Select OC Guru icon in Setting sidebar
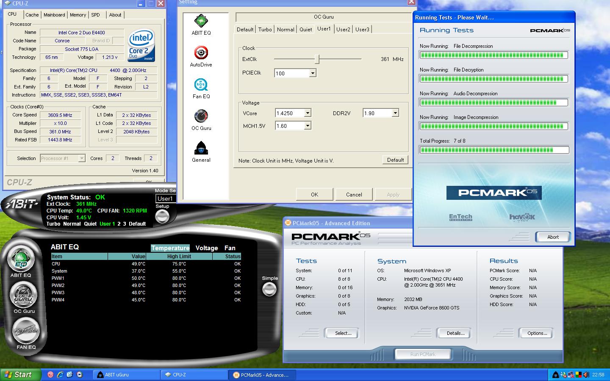 click(201, 116)
